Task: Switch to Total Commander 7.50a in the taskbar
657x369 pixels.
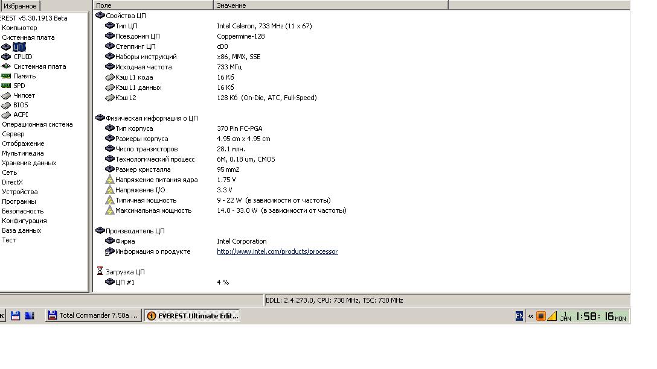Action: [94, 315]
